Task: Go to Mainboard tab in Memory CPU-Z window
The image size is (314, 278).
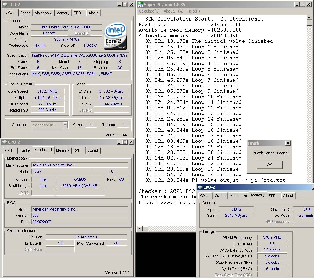Action: 238,196
